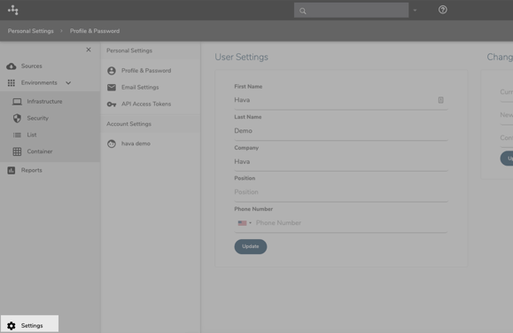Click Profile & Password breadcrumb
This screenshot has width=513, height=333.
pyautogui.click(x=95, y=31)
